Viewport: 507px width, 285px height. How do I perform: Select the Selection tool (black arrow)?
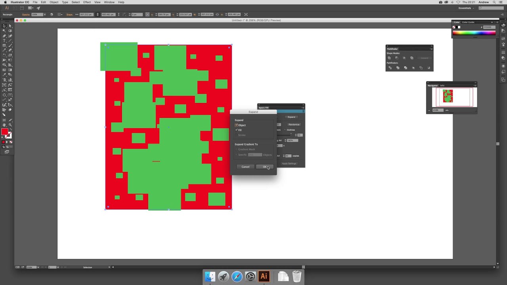[x=4, y=26]
